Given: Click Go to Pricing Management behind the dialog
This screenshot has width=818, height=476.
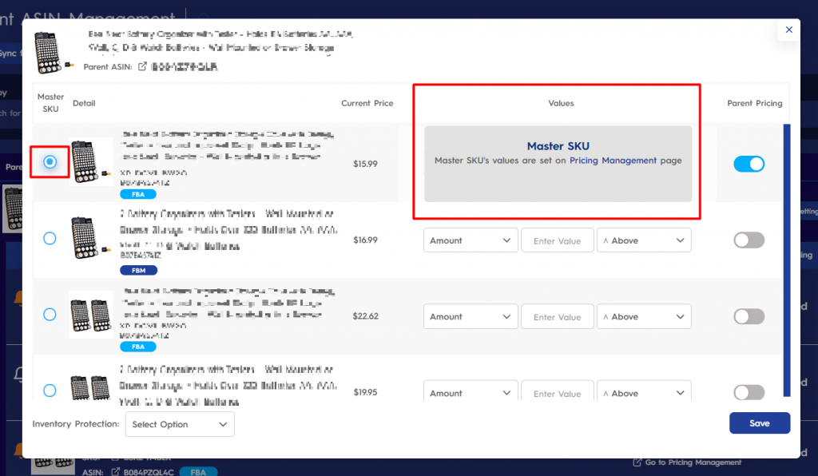Looking at the screenshot, I should coord(688,462).
